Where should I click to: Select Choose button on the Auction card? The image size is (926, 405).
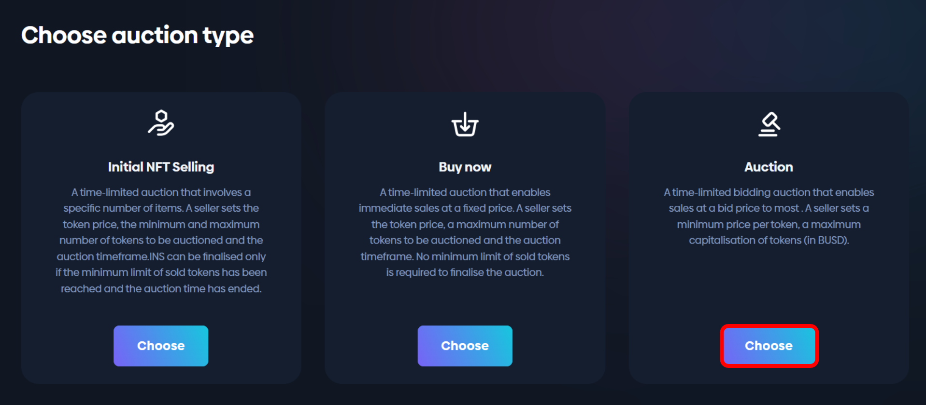click(x=769, y=346)
